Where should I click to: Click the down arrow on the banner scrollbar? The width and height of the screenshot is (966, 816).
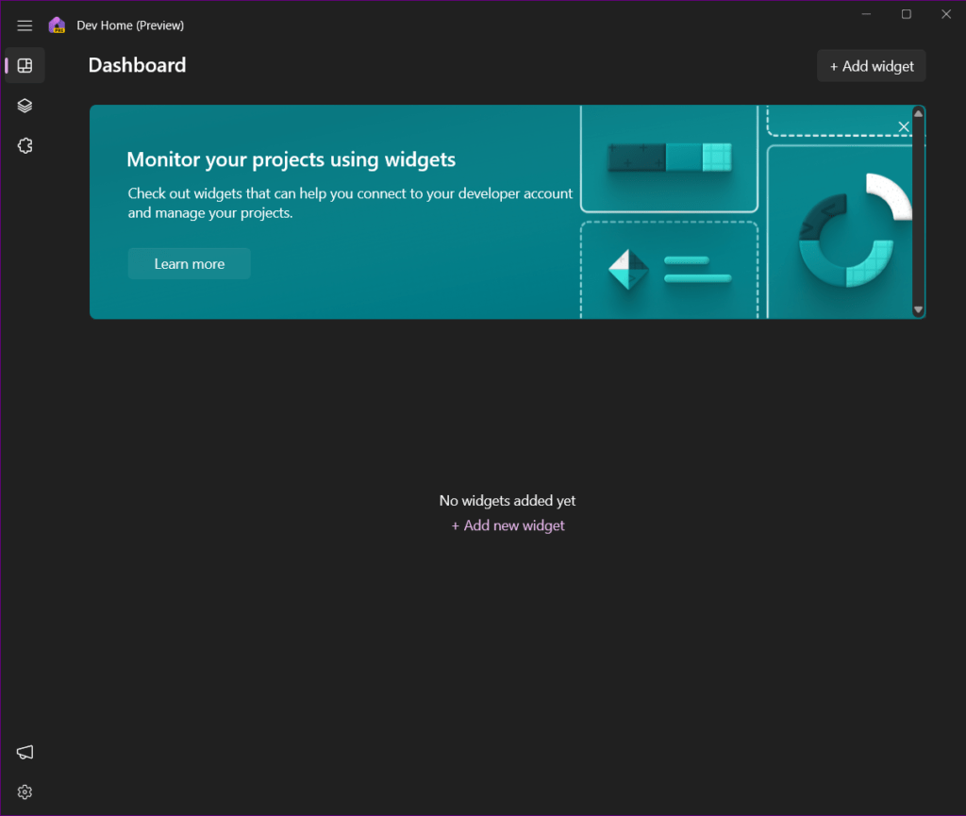918,308
